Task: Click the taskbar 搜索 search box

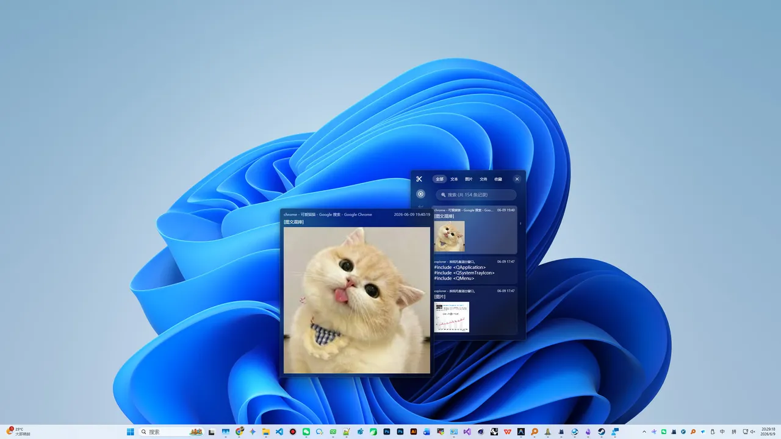Action: click(171, 432)
